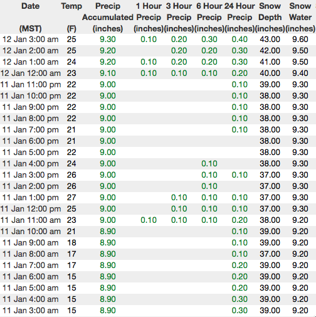Screen dimensions: 316x317
Task: Click 3 Hour Precip column header
Action: 179,17
